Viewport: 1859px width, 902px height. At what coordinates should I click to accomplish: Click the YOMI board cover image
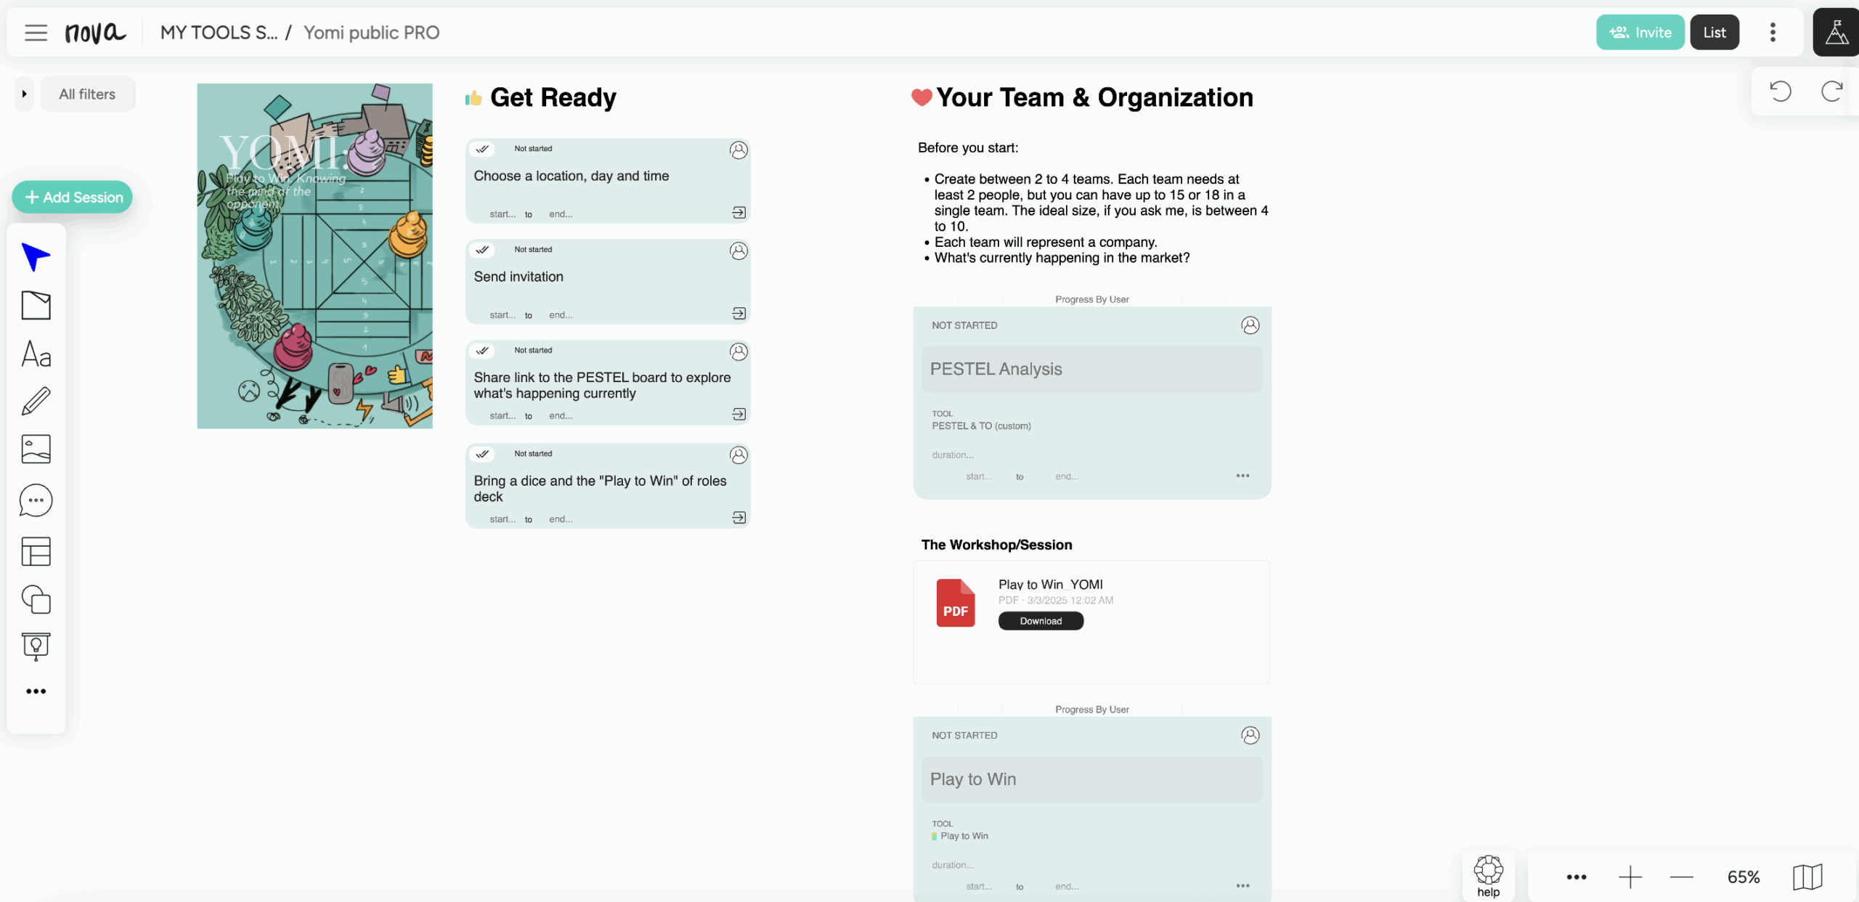pos(314,256)
